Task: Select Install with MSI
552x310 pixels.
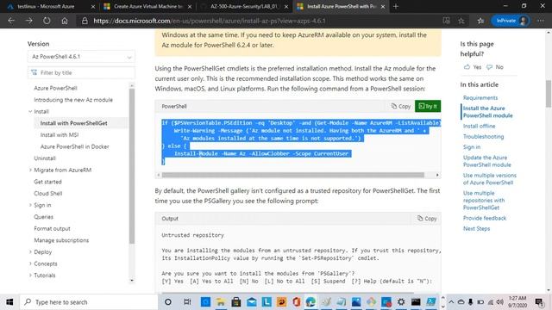Action: pyautogui.click(x=60, y=134)
